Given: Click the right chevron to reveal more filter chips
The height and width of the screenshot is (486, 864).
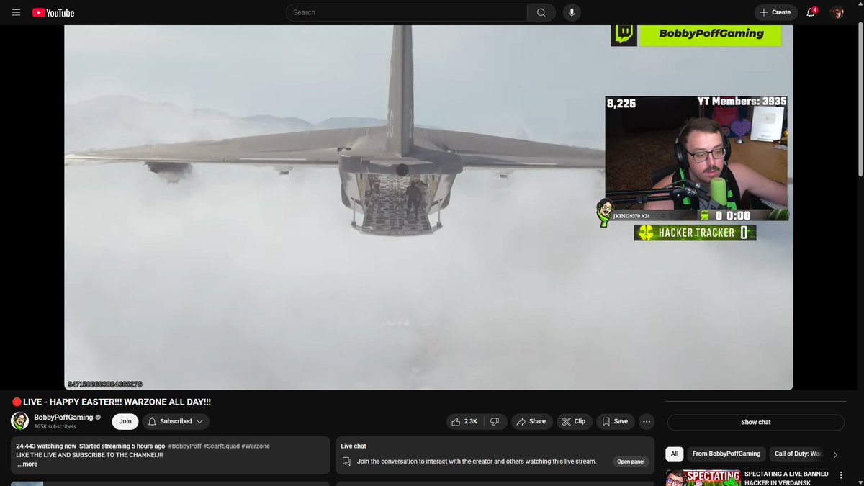Looking at the screenshot, I should click(x=837, y=454).
